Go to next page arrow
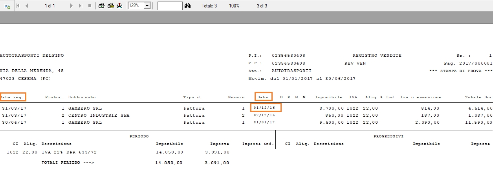The height and width of the screenshot is (175, 493). [71, 6]
